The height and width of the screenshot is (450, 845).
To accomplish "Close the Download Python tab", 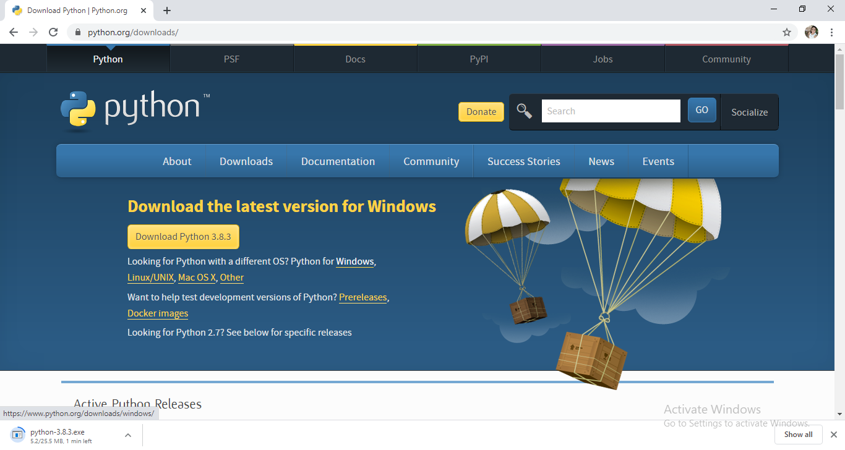I will pyautogui.click(x=143, y=11).
